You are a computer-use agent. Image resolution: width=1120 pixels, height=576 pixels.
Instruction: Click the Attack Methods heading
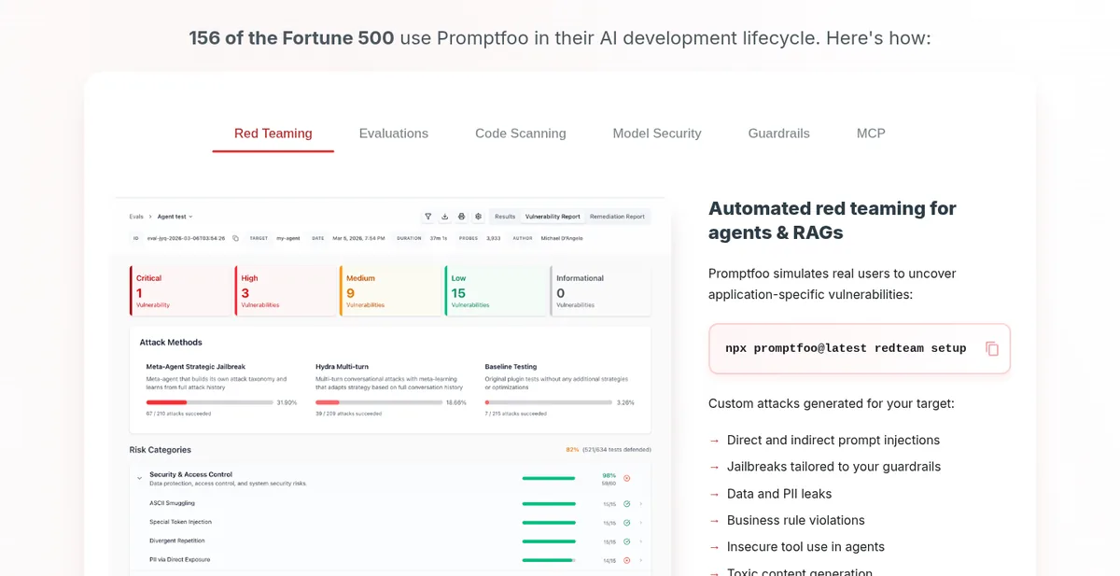(x=171, y=343)
